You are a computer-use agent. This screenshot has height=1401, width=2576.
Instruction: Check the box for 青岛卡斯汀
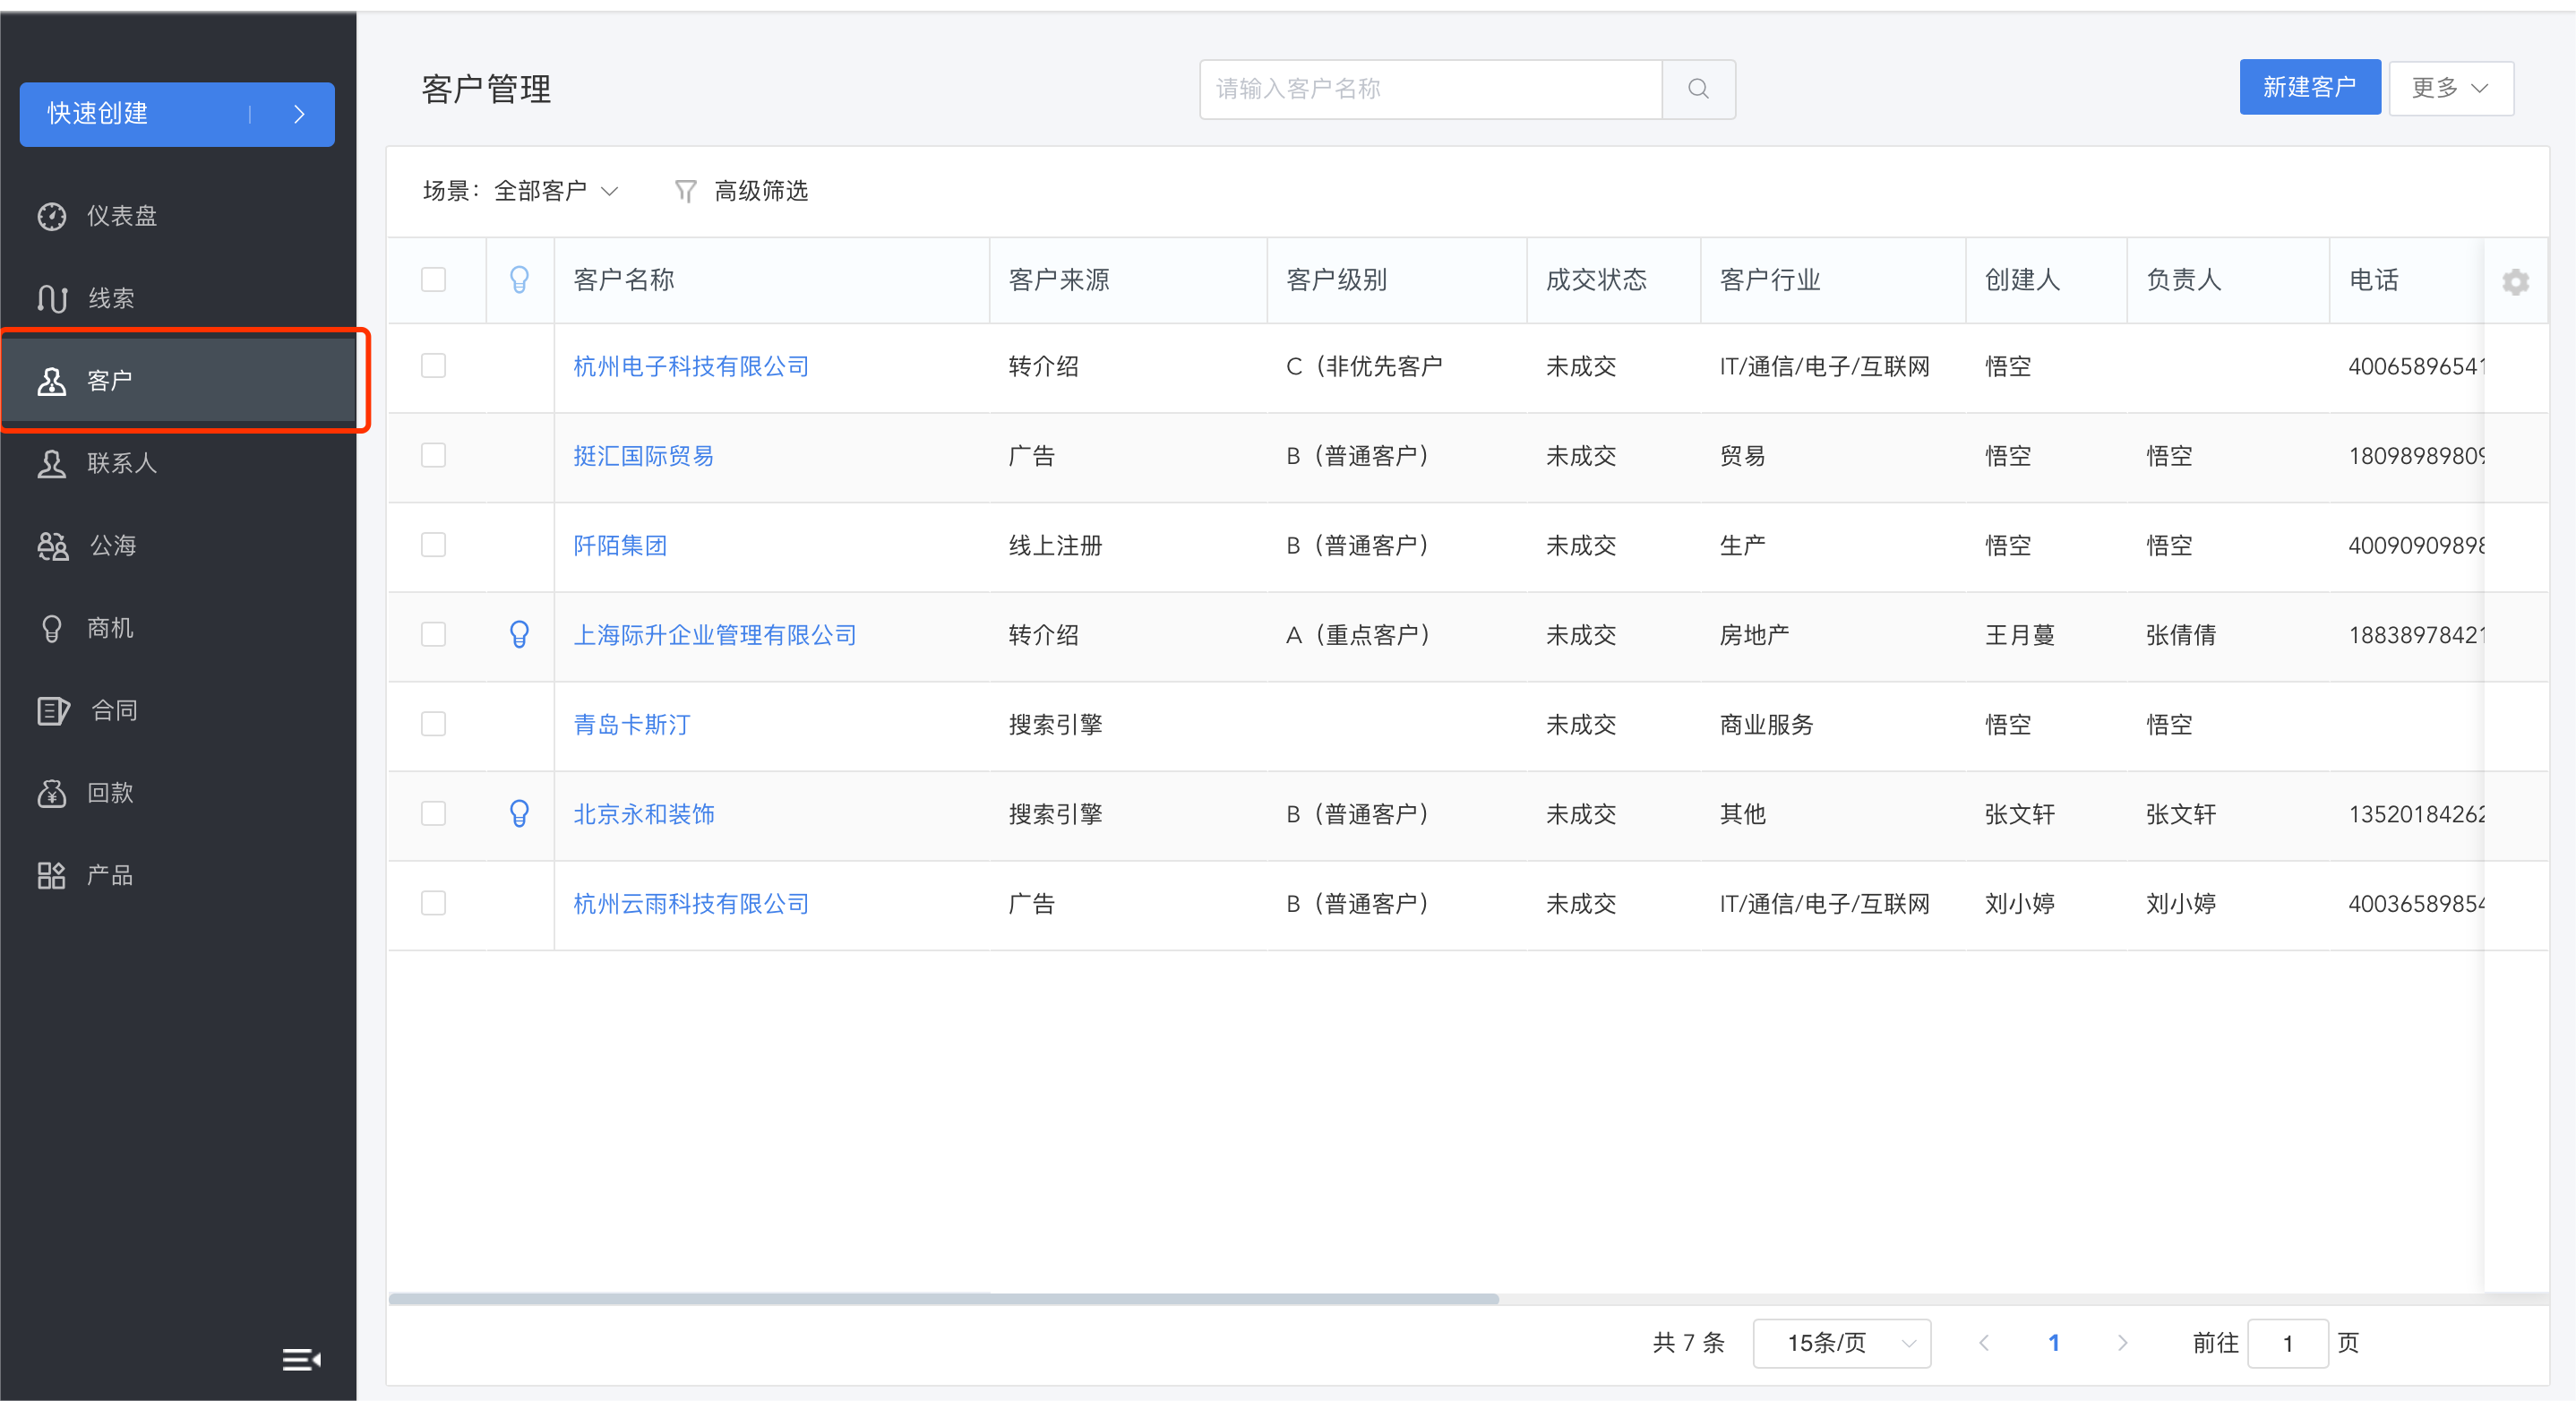click(433, 724)
